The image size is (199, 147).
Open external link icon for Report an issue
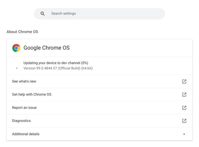[x=184, y=108]
